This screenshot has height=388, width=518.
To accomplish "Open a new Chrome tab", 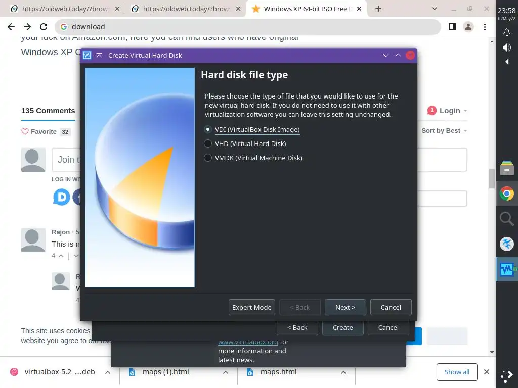I will pyautogui.click(x=378, y=9).
